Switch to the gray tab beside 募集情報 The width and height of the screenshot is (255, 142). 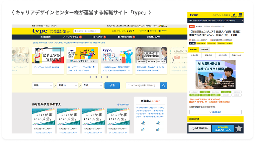[205, 49]
